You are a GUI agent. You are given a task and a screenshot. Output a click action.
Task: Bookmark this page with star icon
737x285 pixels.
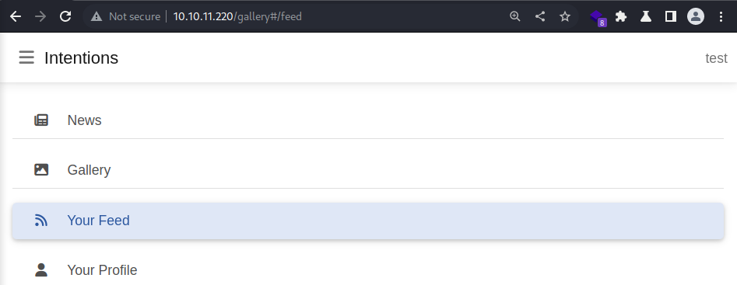[565, 16]
